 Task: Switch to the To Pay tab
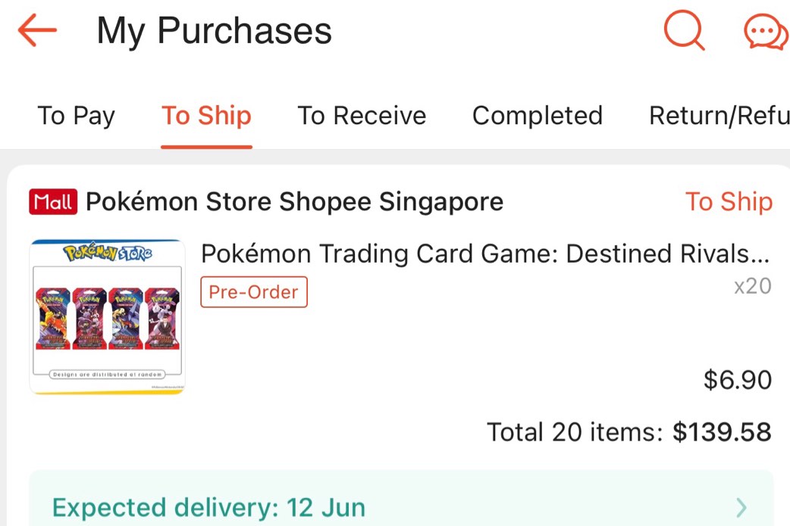point(76,115)
